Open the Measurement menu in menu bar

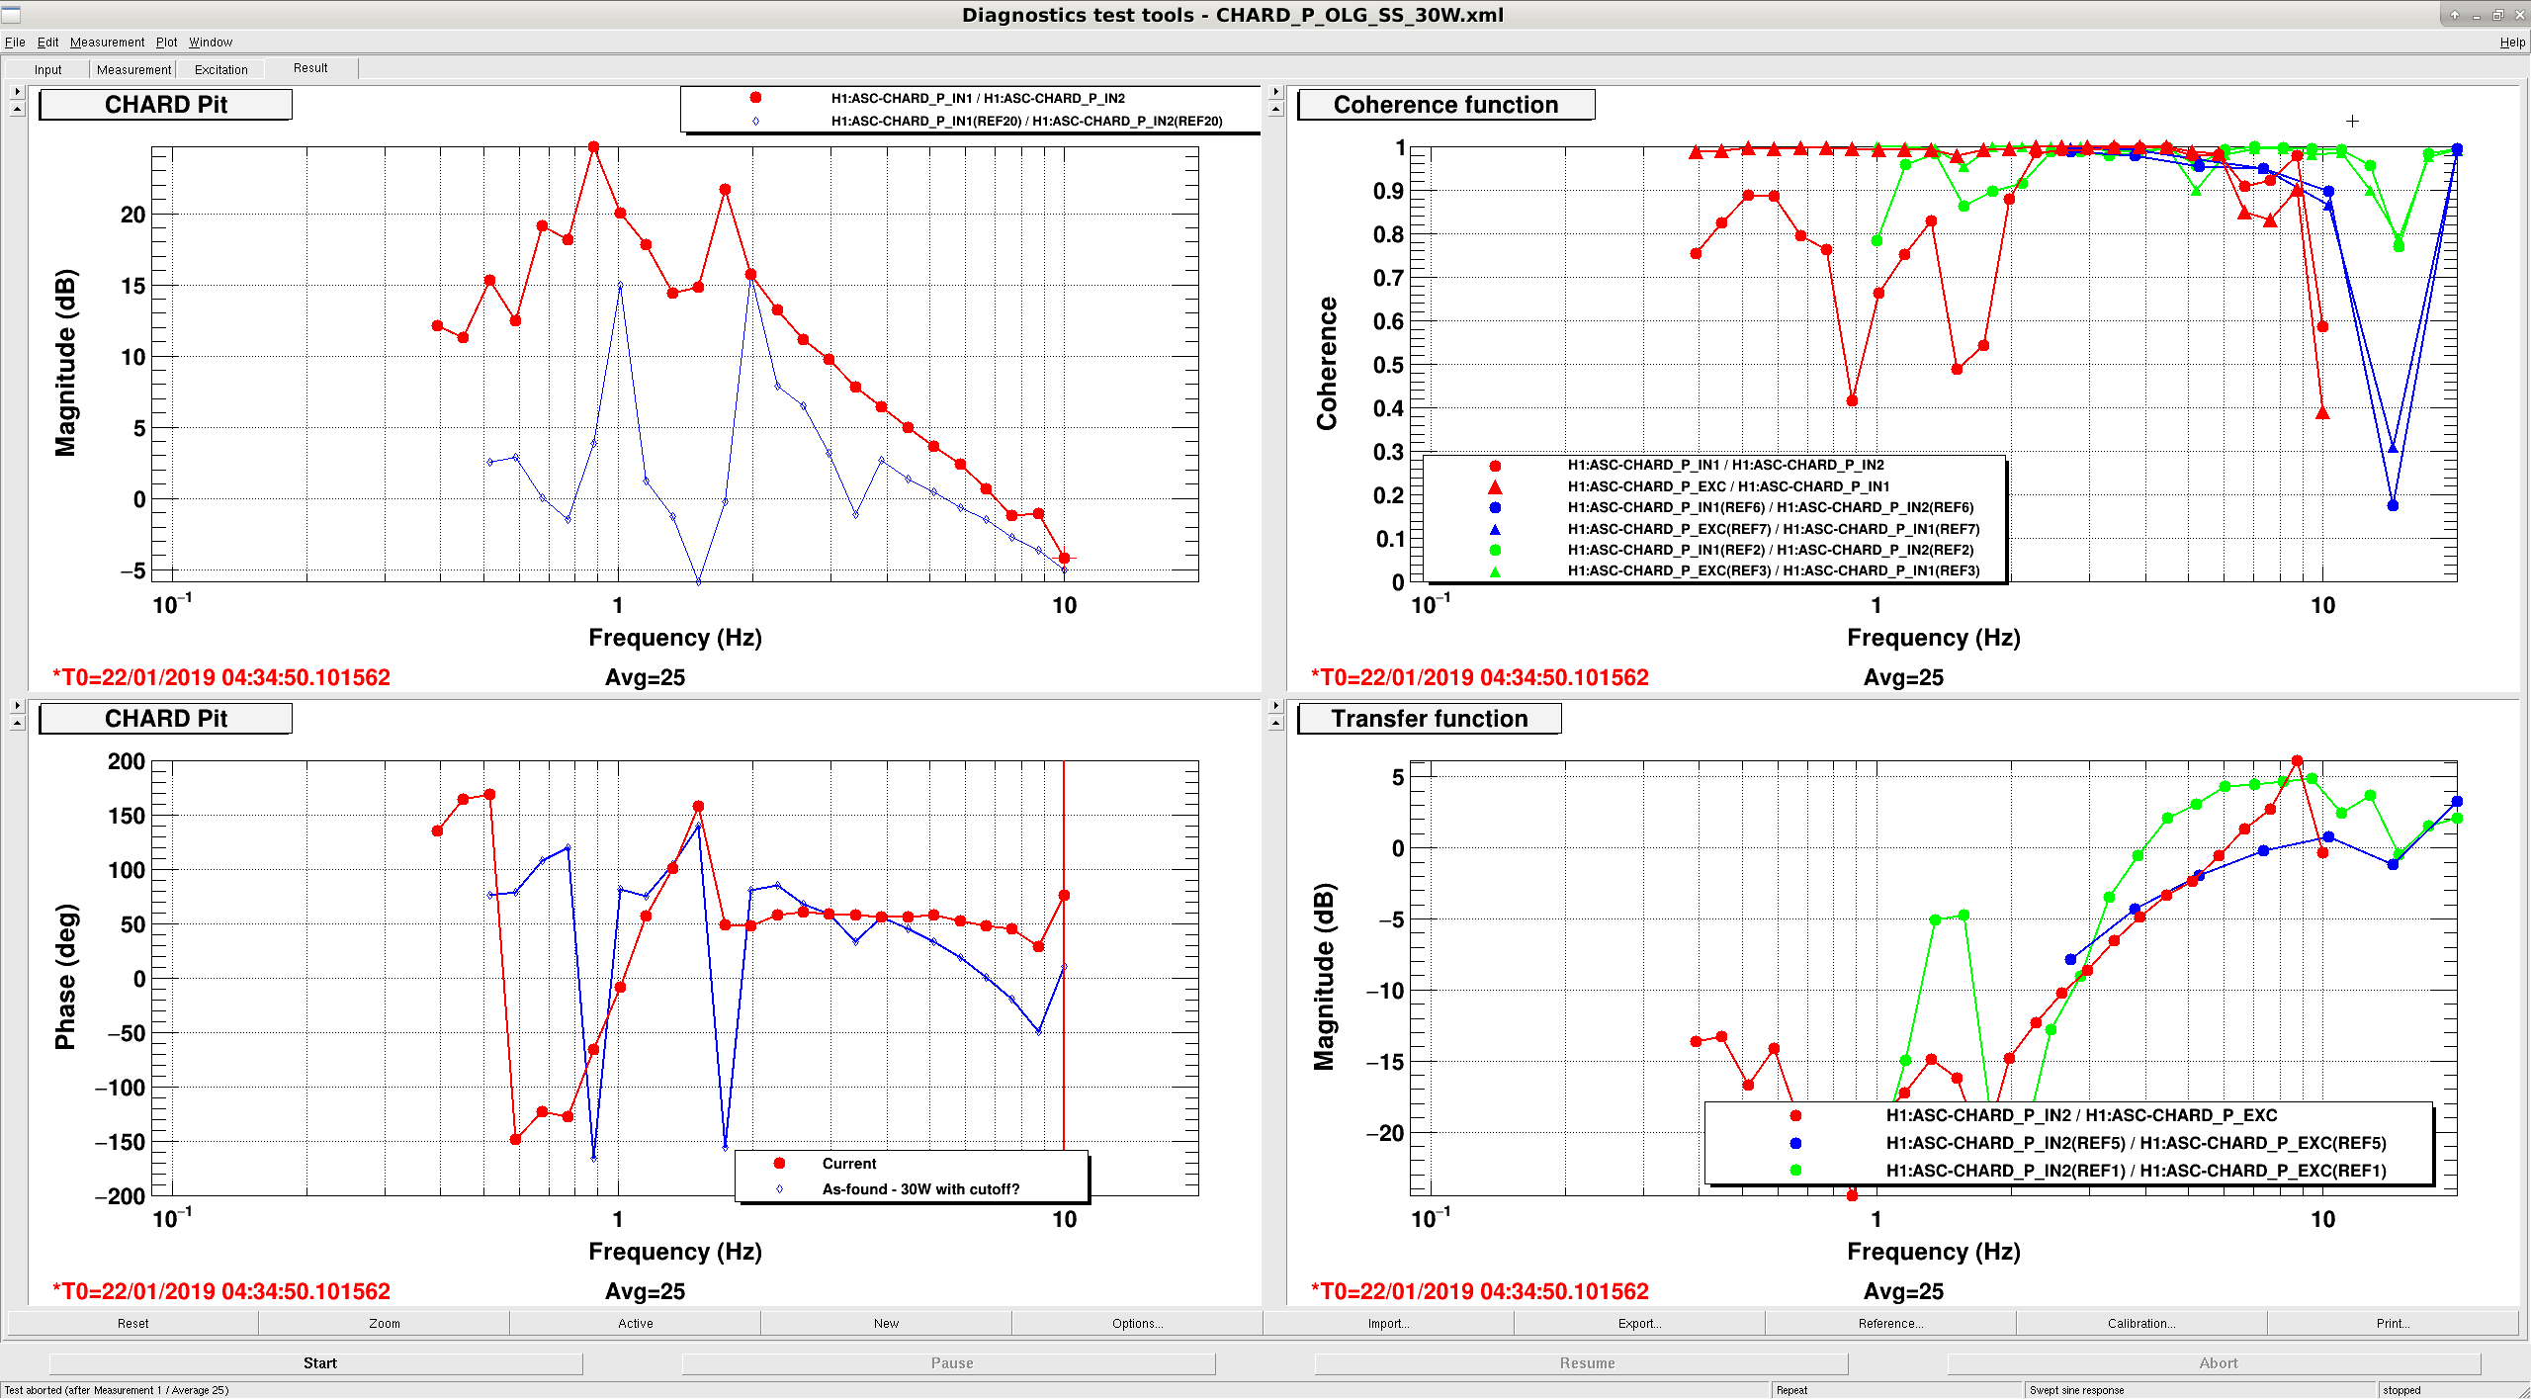(107, 43)
